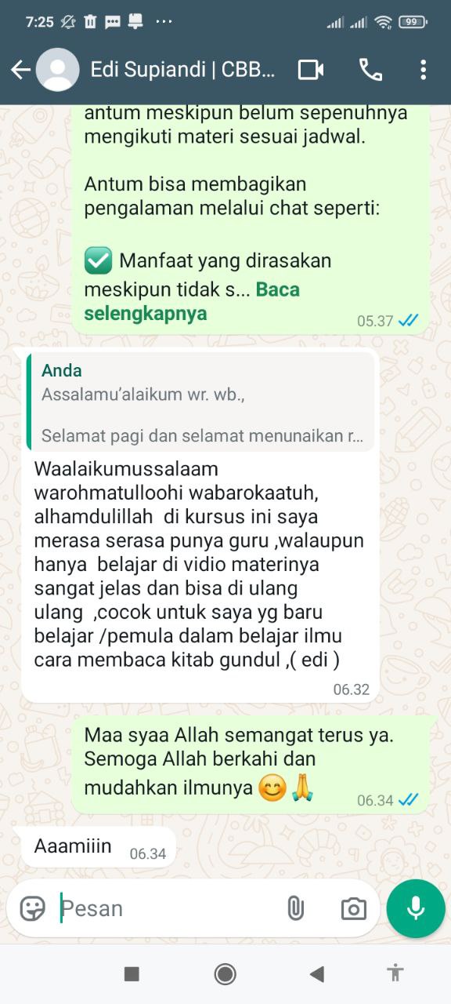This screenshot has width=451, height=1004.
Task: Open Edi Supiandi's profile picture
Action: click(57, 70)
